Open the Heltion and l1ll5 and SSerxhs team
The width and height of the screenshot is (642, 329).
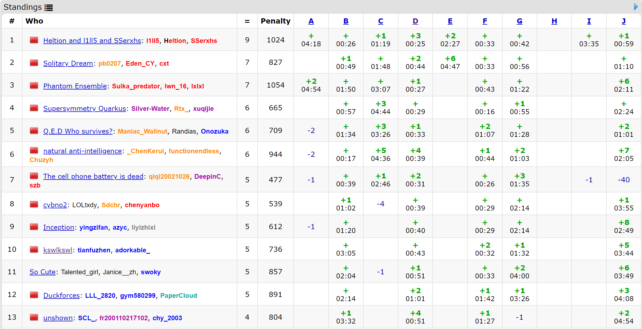coord(92,41)
